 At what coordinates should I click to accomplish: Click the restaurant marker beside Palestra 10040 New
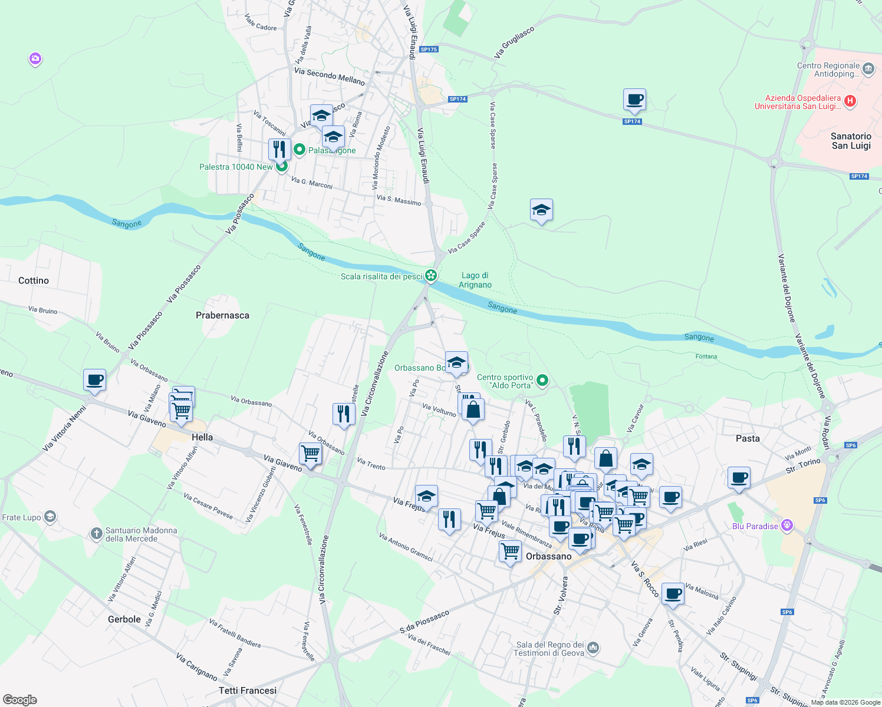(x=279, y=148)
